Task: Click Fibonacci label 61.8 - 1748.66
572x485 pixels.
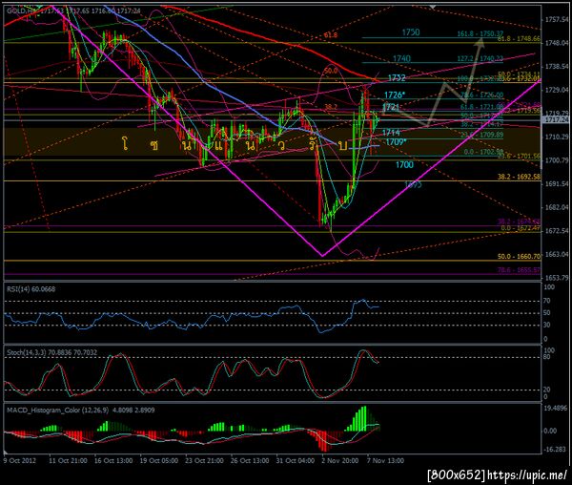Action: [x=519, y=38]
